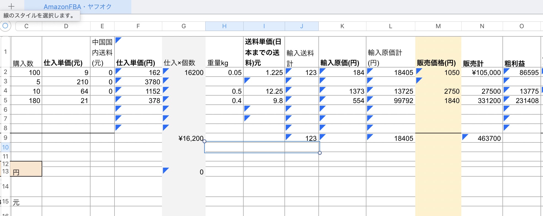Select cell with value 1373
This screenshot has height=216, width=543.
342,91
